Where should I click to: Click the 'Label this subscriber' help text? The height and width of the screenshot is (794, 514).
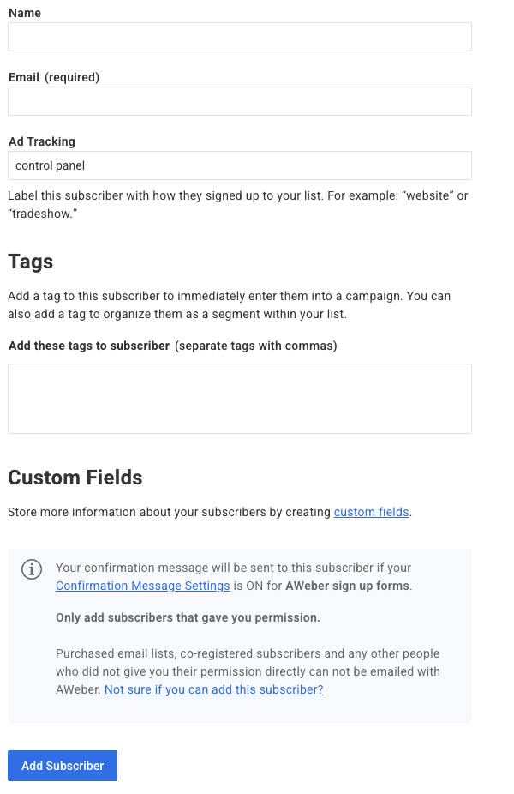[x=237, y=204]
